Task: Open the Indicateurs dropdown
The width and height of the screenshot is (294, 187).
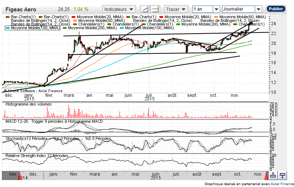Action: (119, 9)
